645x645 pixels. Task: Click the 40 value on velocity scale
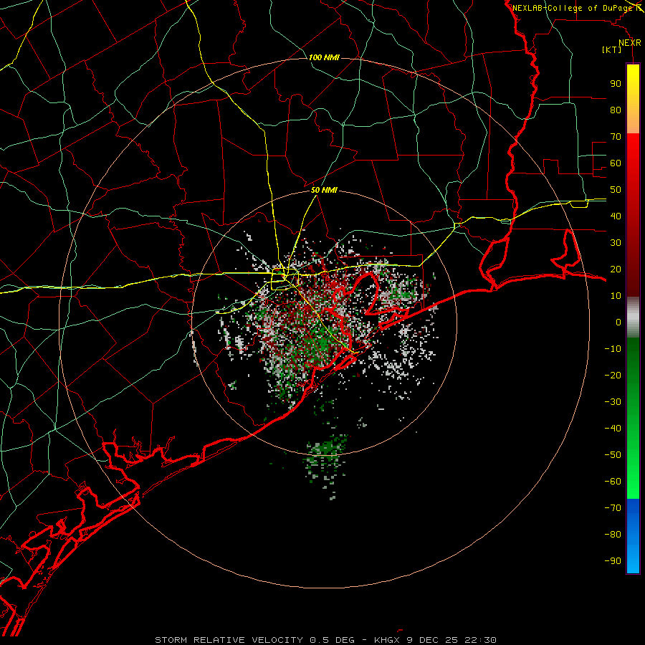(x=616, y=216)
